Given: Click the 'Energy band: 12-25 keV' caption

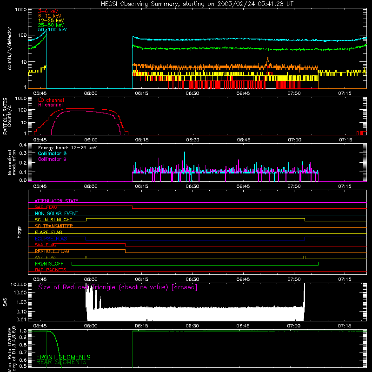Looking at the screenshot, I should click(67, 148).
